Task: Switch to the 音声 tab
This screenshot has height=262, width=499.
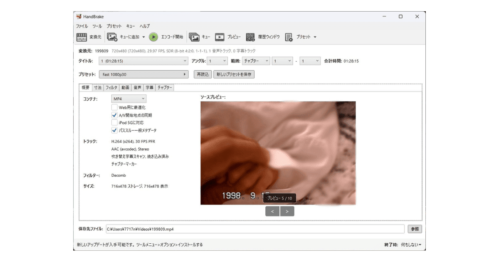Action: [137, 88]
